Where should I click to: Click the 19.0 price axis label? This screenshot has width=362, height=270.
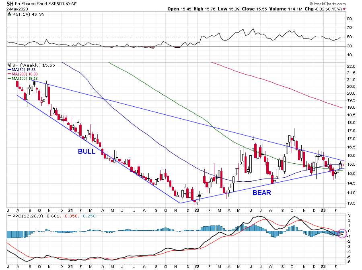(x=351, y=108)
